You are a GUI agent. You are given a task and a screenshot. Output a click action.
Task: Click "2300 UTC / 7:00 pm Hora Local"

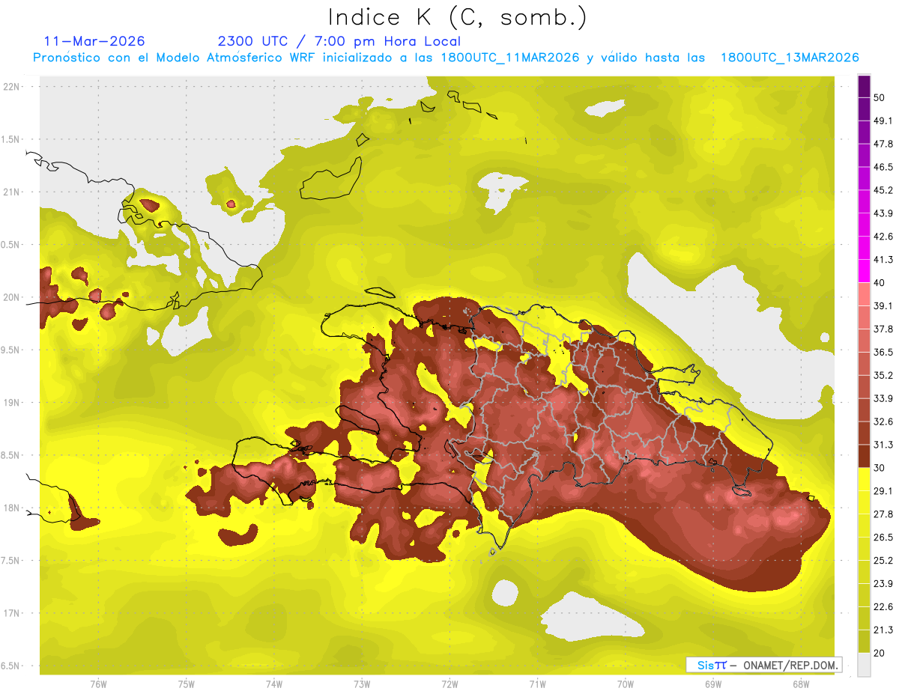[339, 41]
